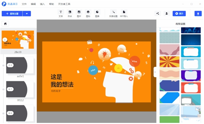Image resolution: width=204 pixels, height=124 pixels.
Task: Open the 图表 chart tool
Action: [x=97, y=12]
